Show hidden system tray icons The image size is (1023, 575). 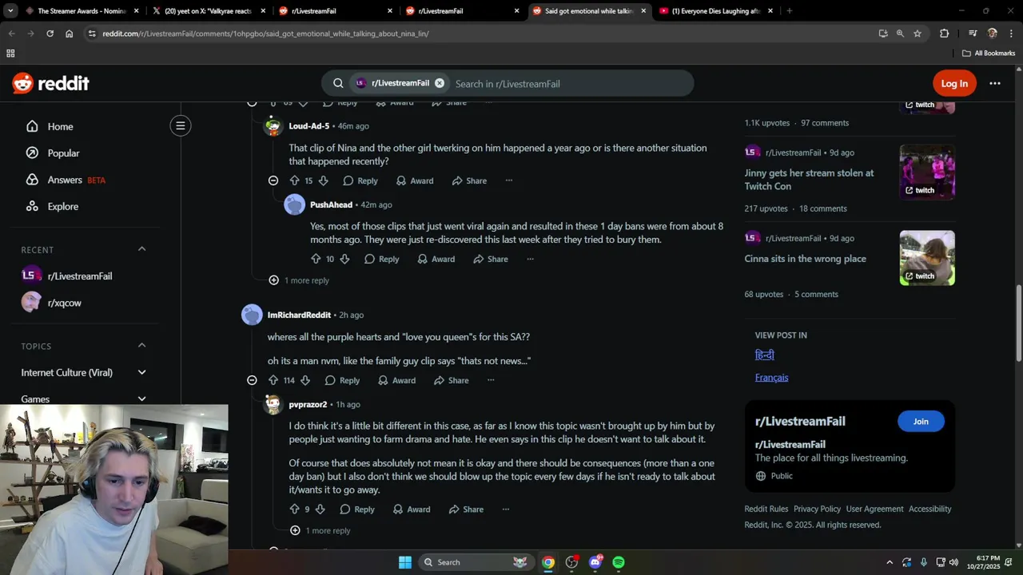(x=890, y=562)
